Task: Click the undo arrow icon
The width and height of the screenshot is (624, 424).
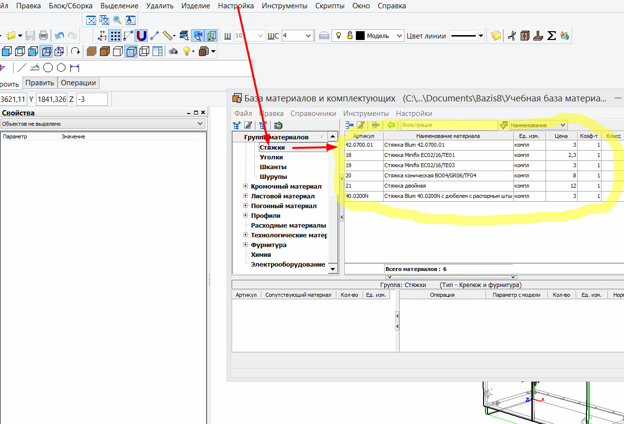Action: tap(59, 36)
